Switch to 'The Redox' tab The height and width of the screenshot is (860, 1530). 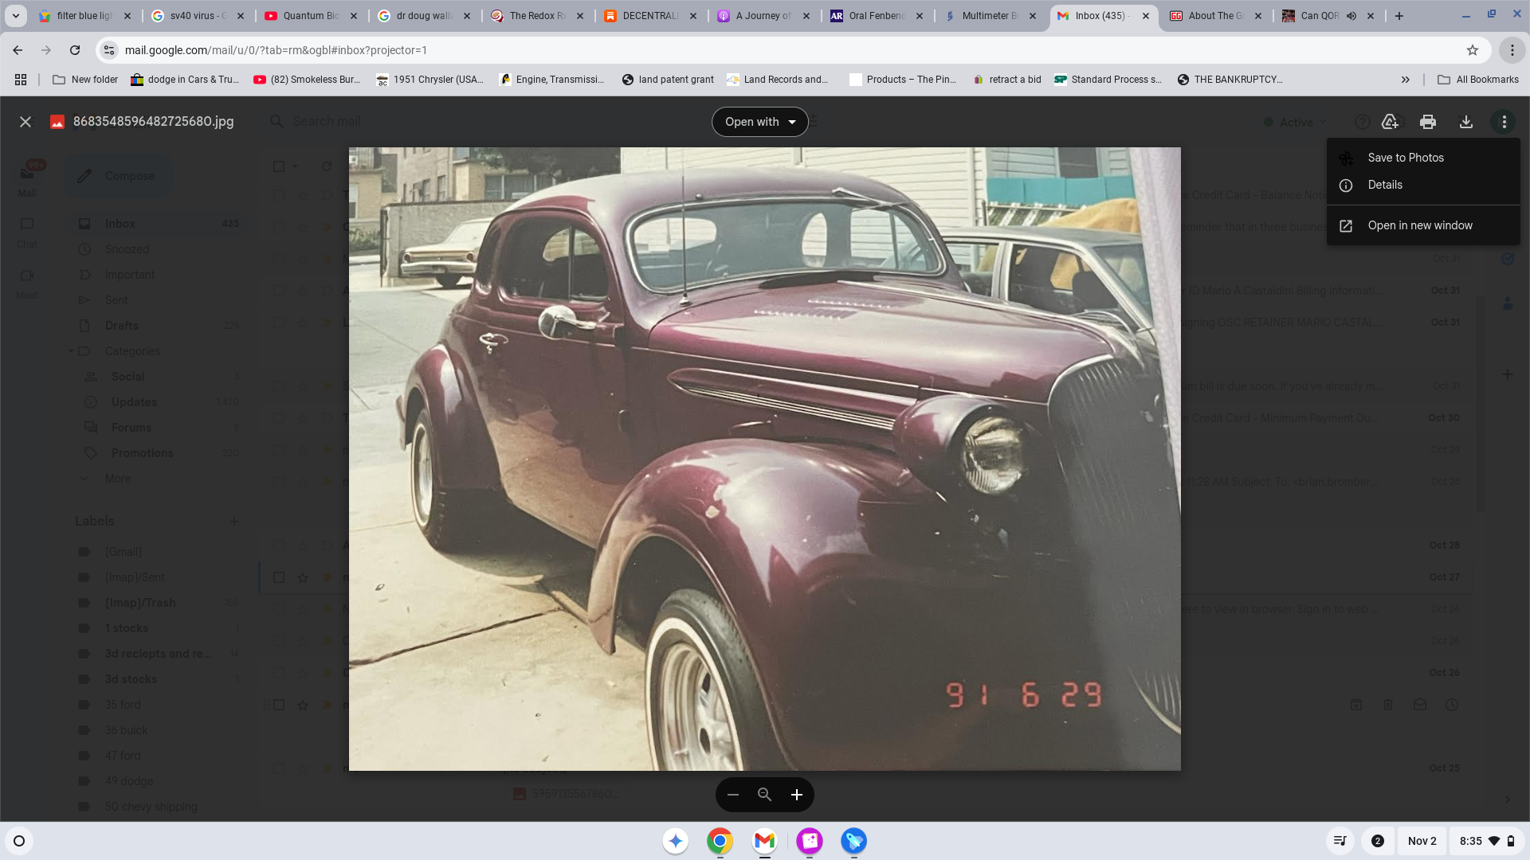pyautogui.click(x=538, y=16)
